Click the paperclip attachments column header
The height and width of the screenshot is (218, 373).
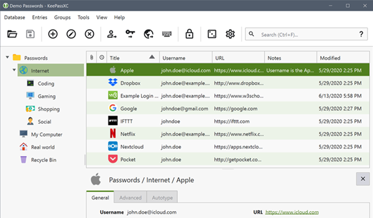91,58
